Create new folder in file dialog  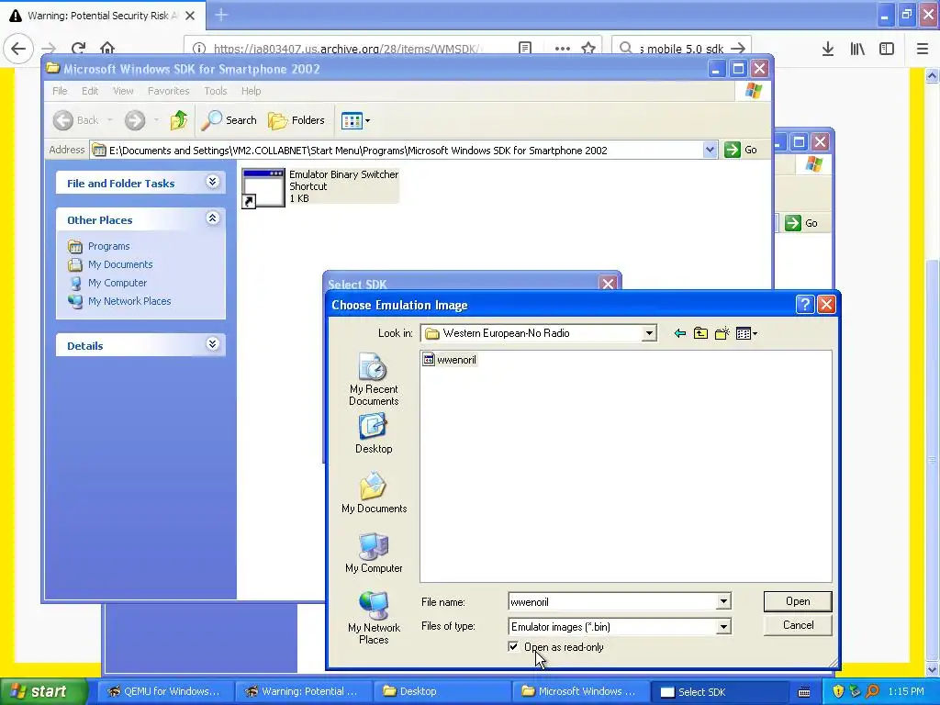coord(722,333)
